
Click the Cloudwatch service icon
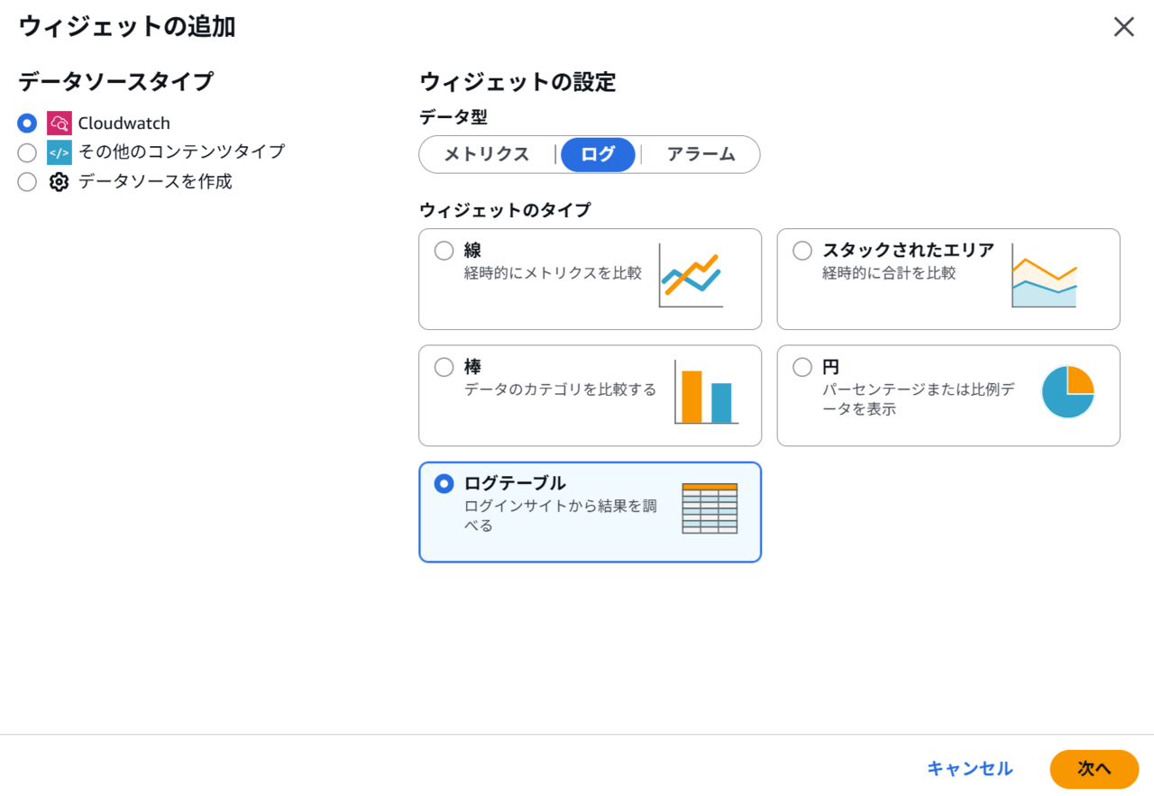point(59,124)
